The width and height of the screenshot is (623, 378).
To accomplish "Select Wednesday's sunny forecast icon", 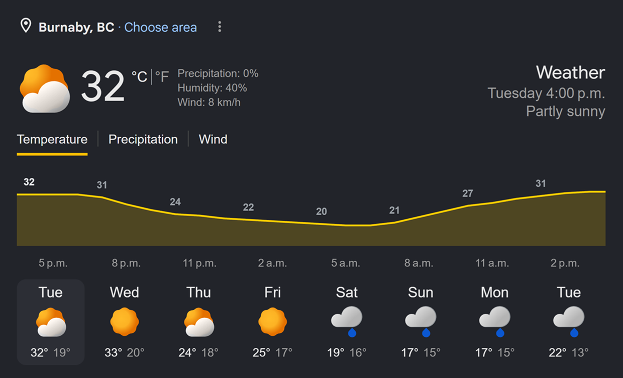I will tap(125, 322).
